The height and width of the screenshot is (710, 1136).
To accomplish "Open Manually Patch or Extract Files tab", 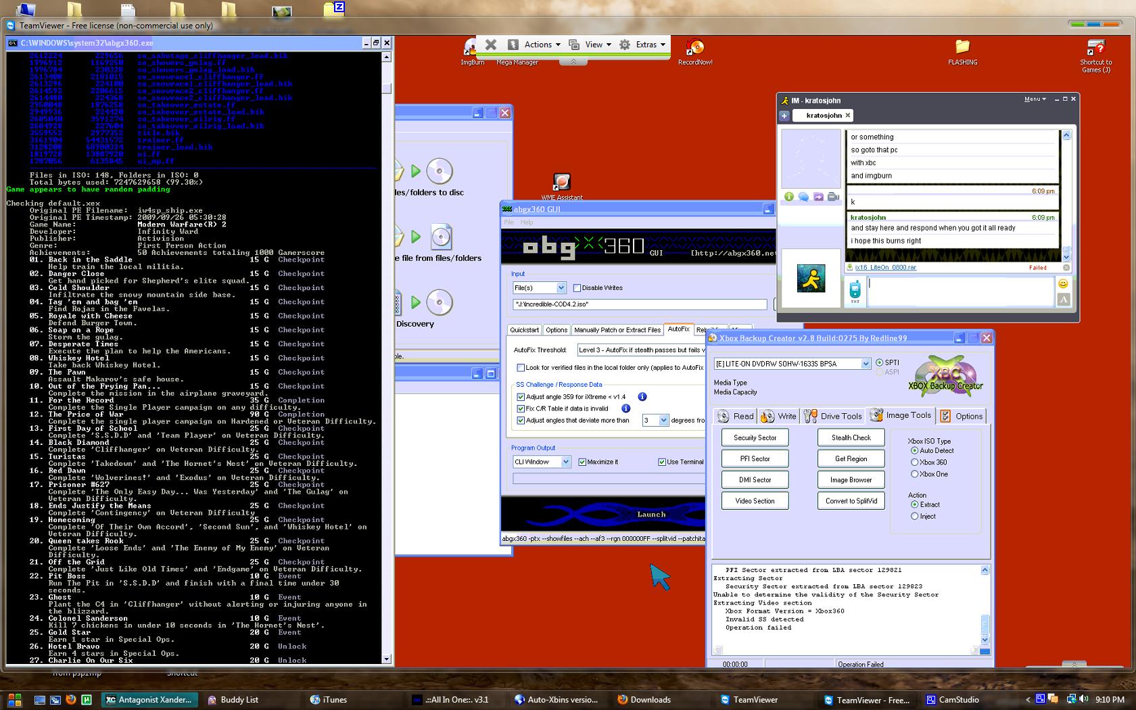I will click(617, 330).
